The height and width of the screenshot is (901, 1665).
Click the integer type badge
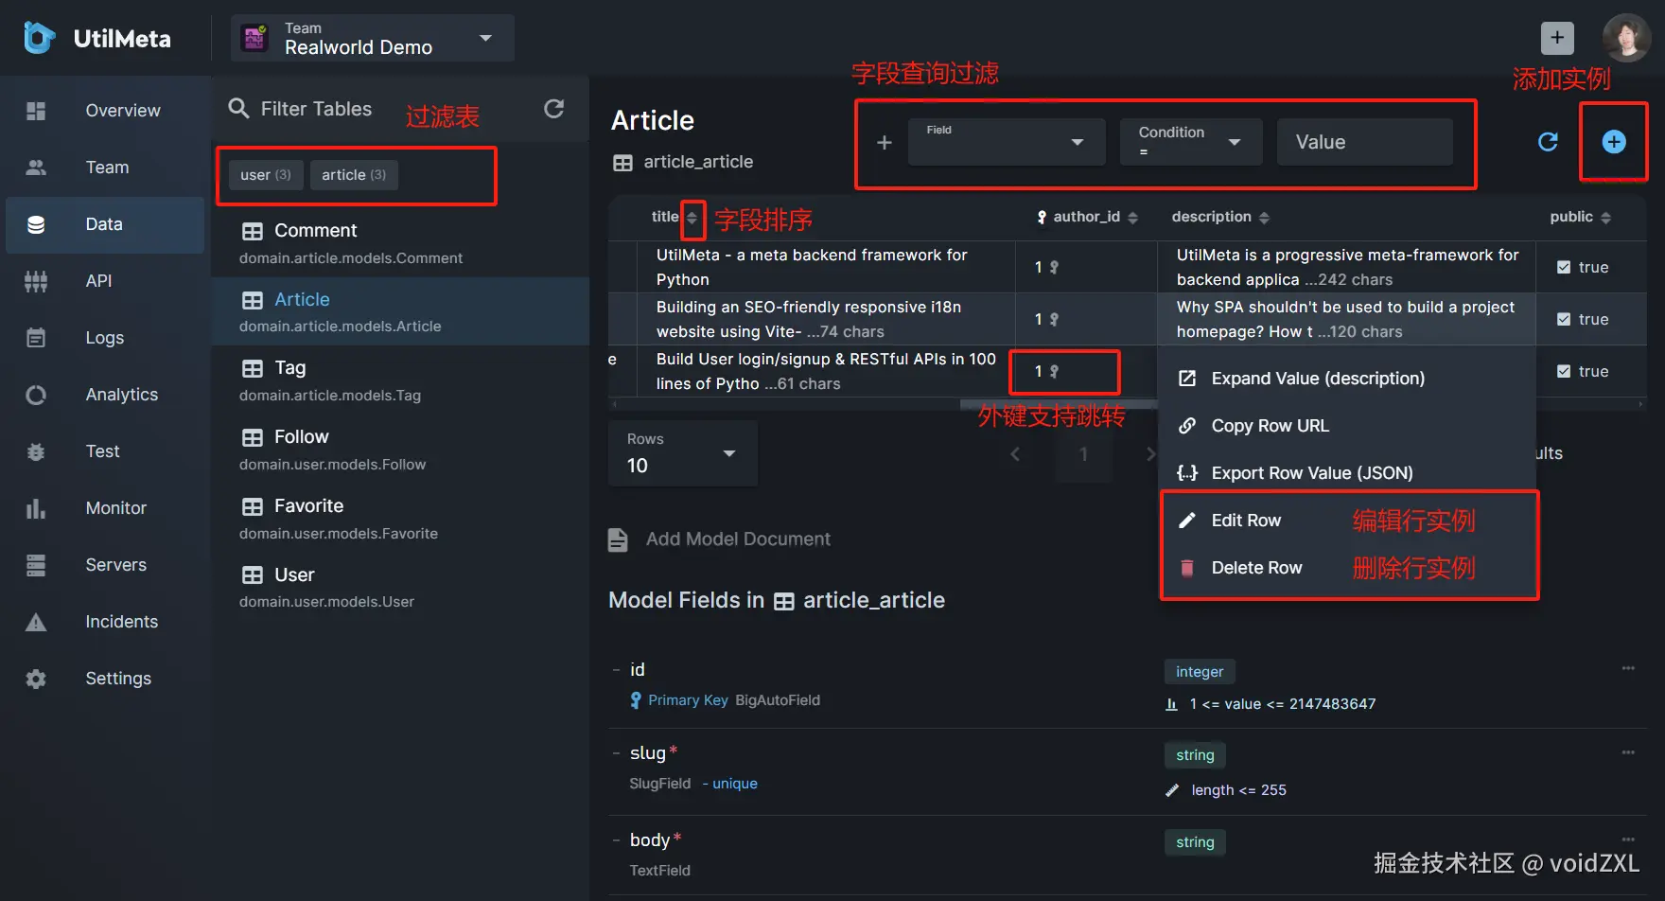[x=1200, y=672]
